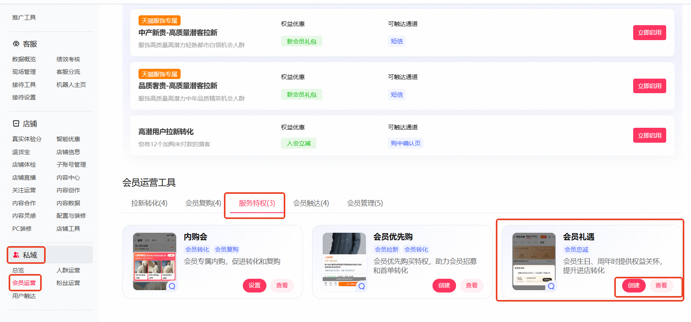This screenshot has width=691, height=322.
Task: Open 总览 under 私域
Action: [18, 270]
